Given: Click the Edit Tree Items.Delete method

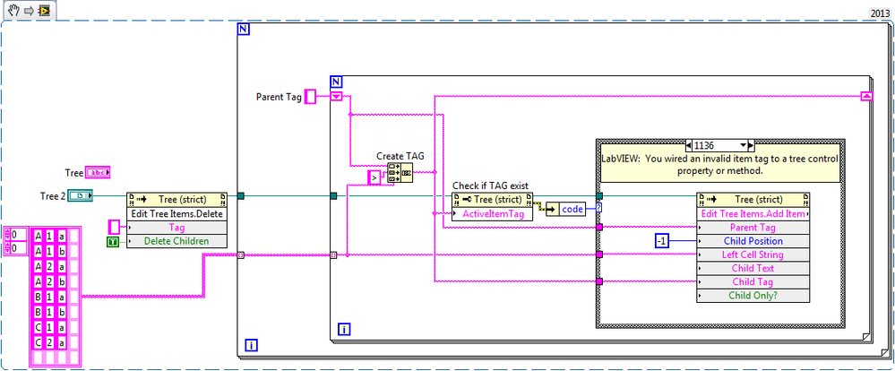Looking at the screenshot, I should coord(176,214).
